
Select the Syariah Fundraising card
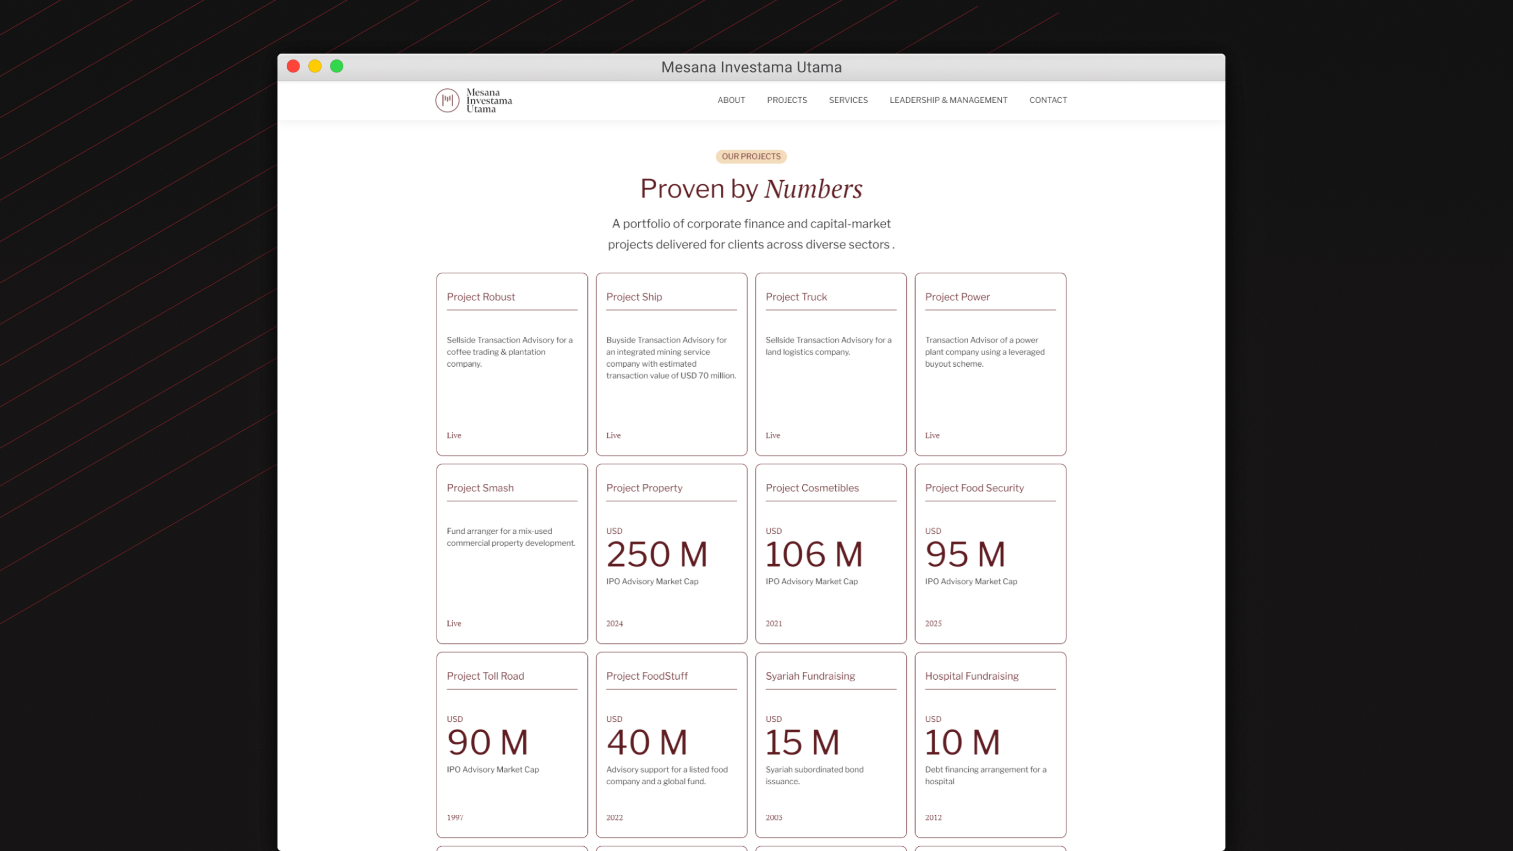pos(831,745)
